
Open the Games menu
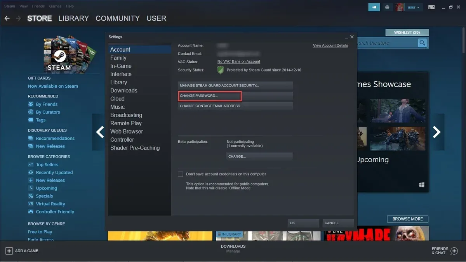(55, 6)
